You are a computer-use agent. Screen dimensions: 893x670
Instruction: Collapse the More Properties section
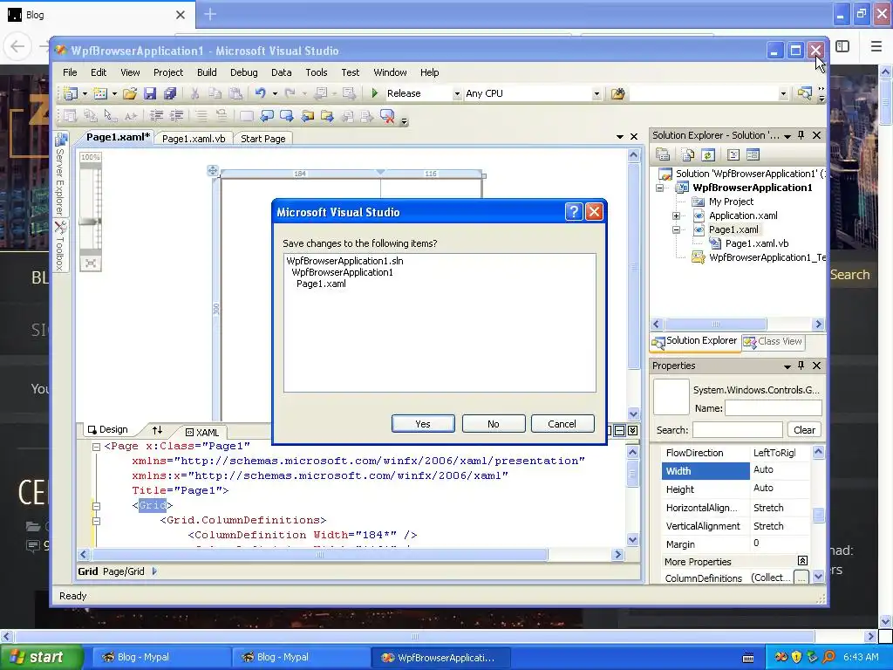coord(802,561)
